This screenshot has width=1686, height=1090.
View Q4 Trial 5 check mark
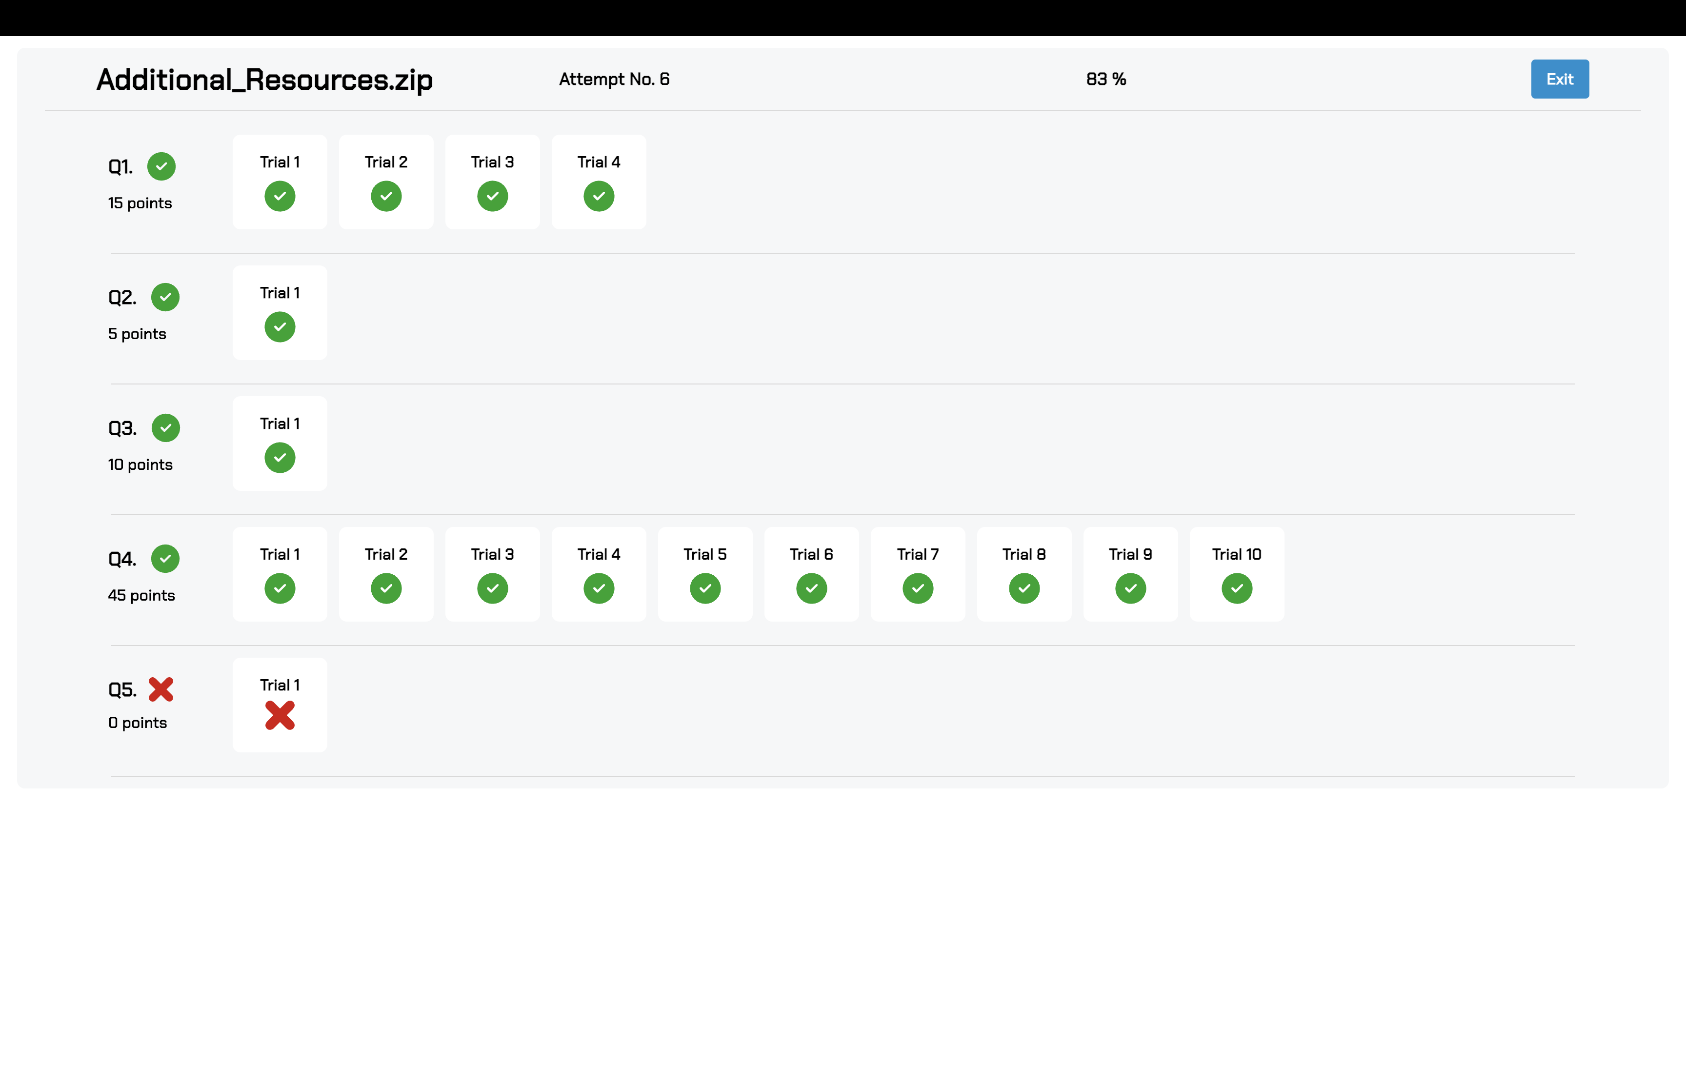(x=705, y=588)
